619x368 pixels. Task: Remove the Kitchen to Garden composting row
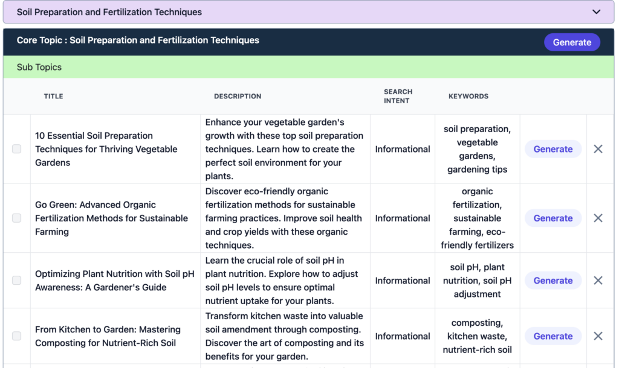pos(598,336)
